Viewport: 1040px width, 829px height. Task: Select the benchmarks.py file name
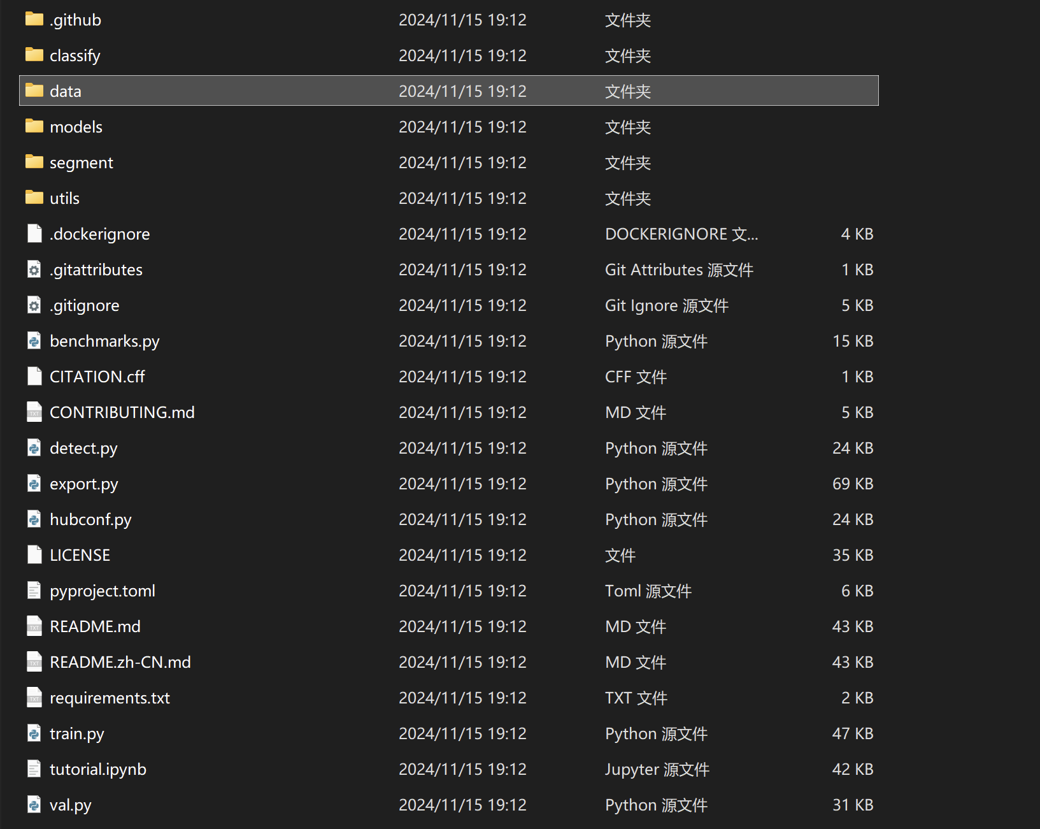[x=104, y=342]
